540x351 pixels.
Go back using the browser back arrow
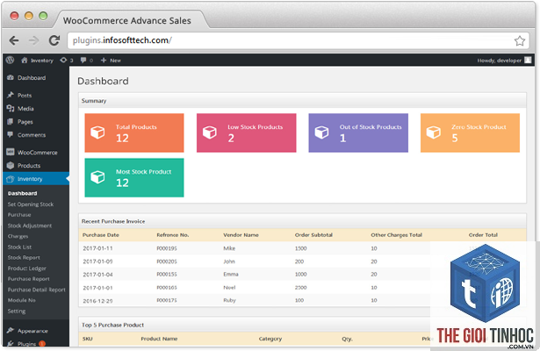pos(14,40)
